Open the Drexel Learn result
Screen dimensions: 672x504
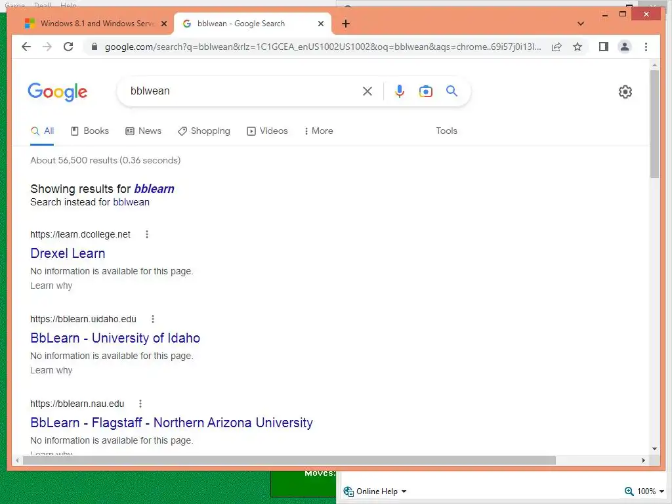pos(68,253)
